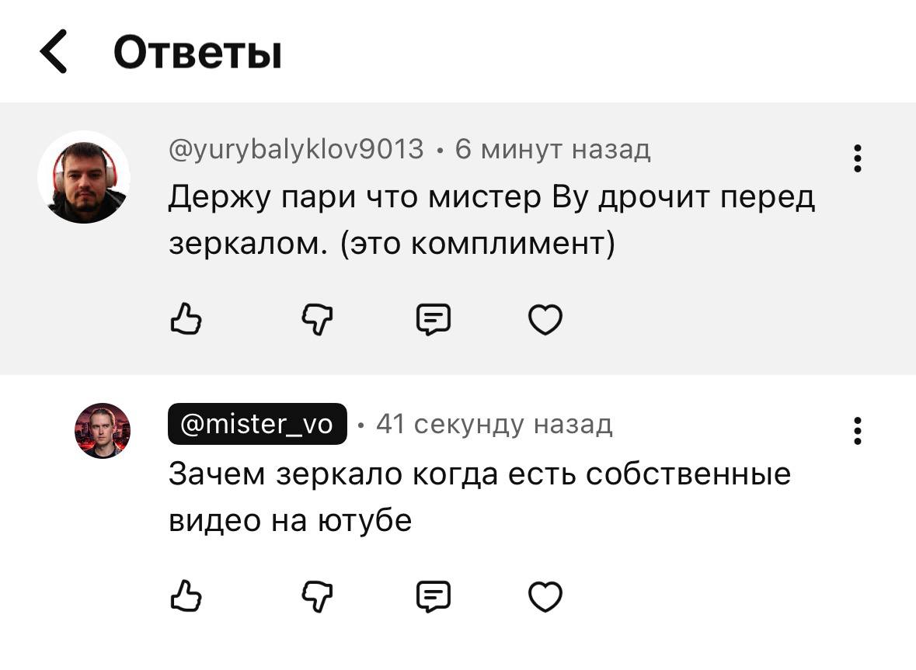Tap the back arrow next to Ответы
916x670 pixels.
coord(54,51)
